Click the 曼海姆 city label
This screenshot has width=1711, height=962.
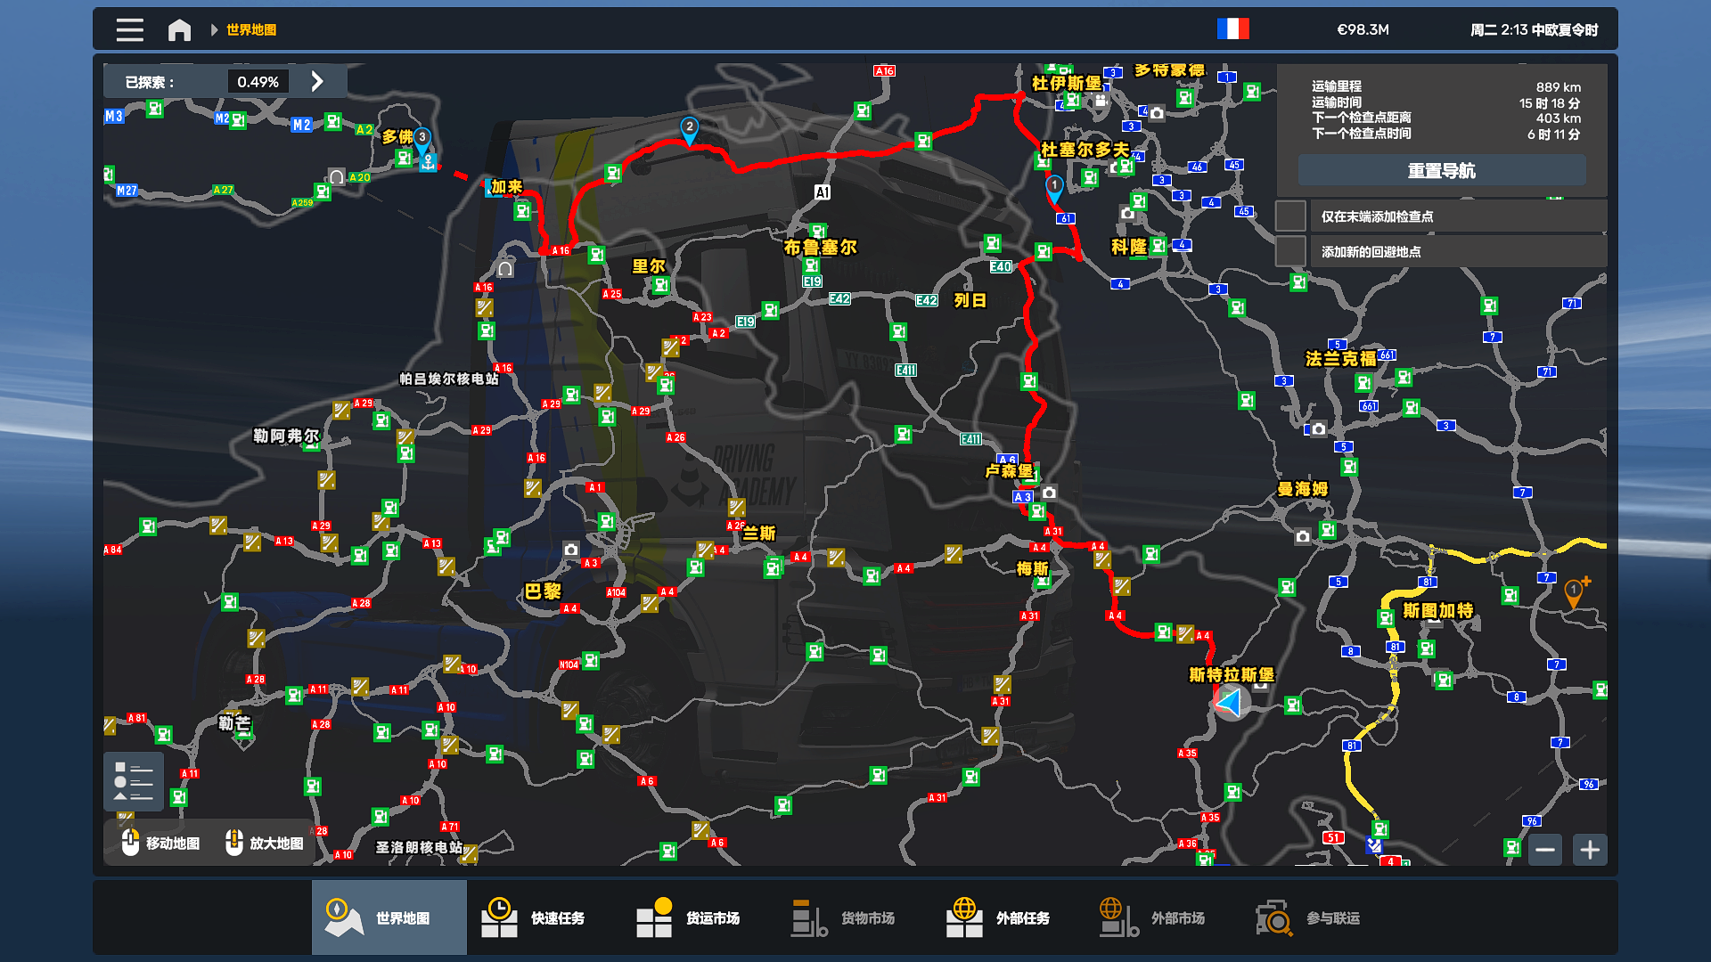(1302, 489)
